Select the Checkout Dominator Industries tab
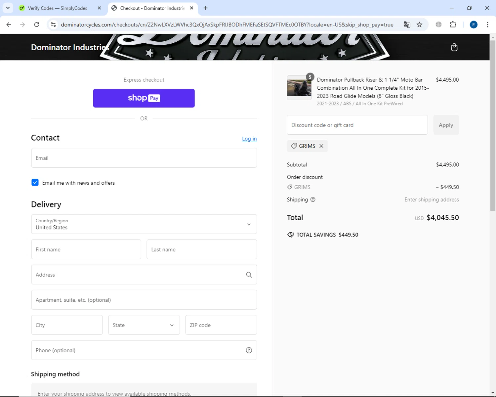 (153, 8)
